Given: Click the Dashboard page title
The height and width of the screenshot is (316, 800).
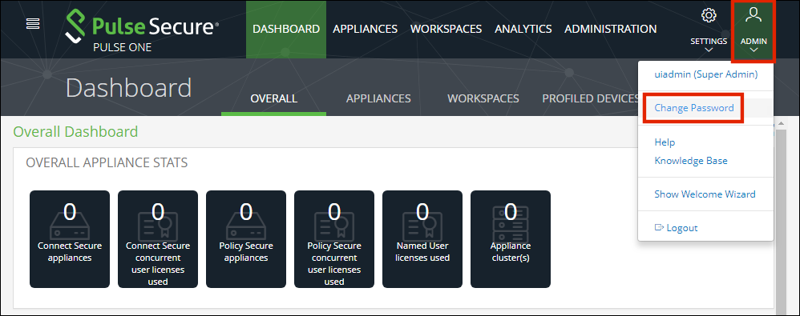Looking at the screenshot, I should tap(128, 88).
